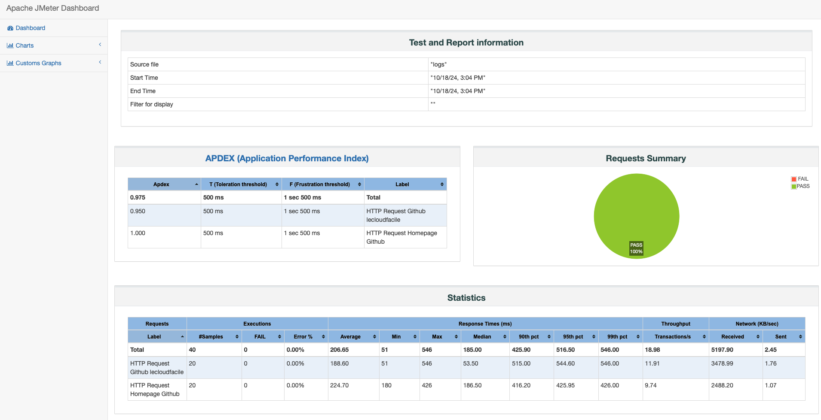This screenshot has width=821, height=420.
Task: Click the Apache JMeter Dashboard title
Action: tap(52, 8)
